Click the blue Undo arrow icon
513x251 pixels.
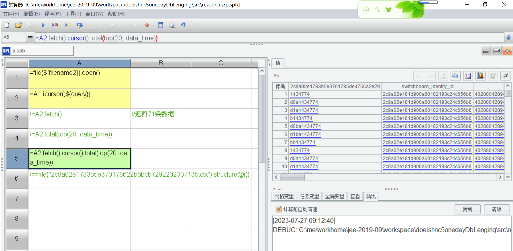pyautogui.click(x=183, y=25)
